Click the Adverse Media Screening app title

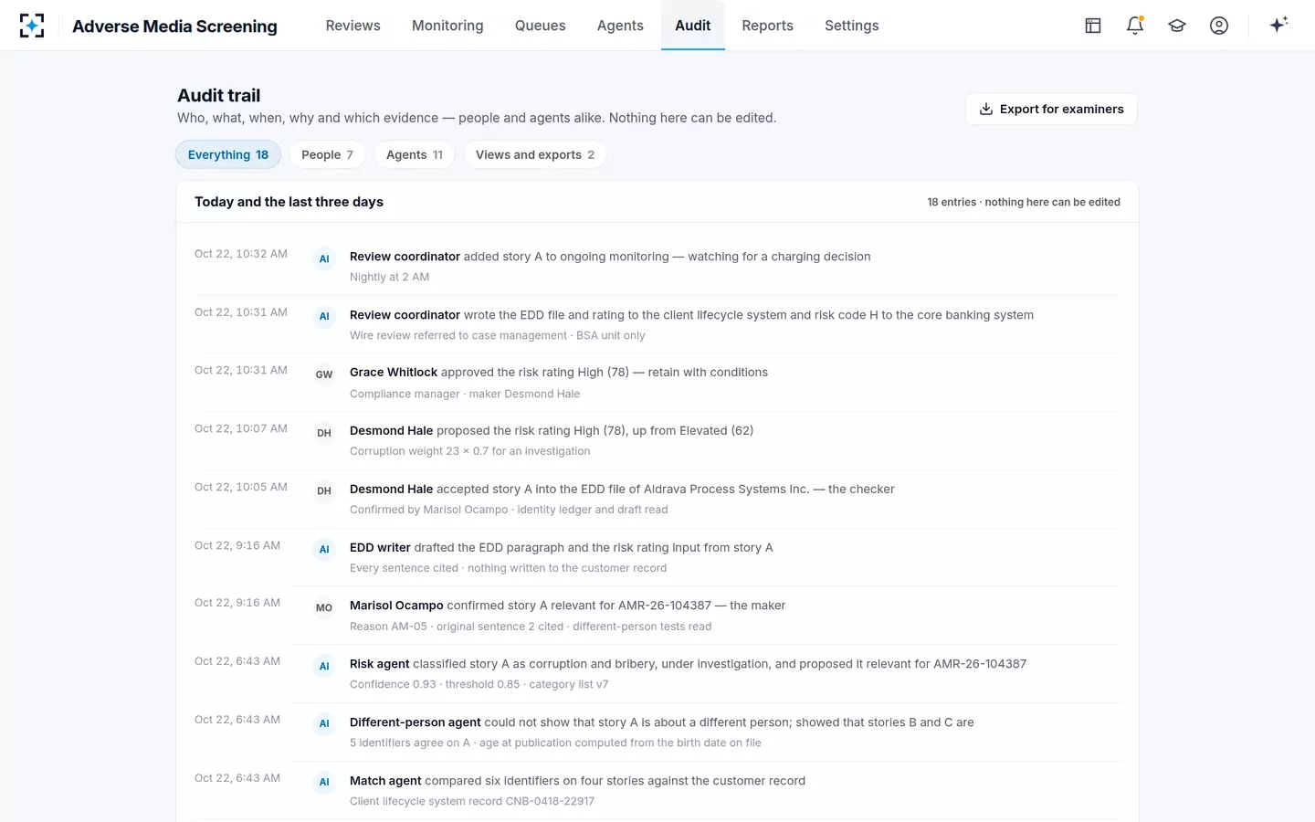point(174,26)
